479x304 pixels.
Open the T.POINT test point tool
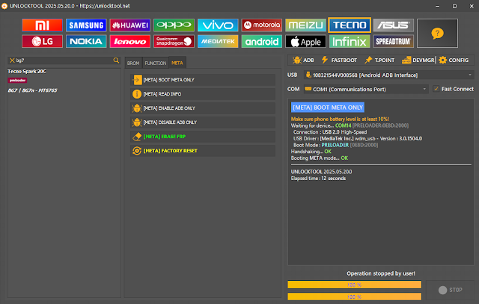[x=379, y=60]
